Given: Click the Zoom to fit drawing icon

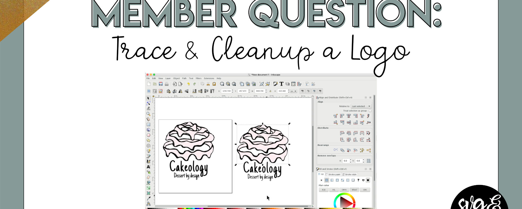Looking at the screenshot, I should 228,84.
